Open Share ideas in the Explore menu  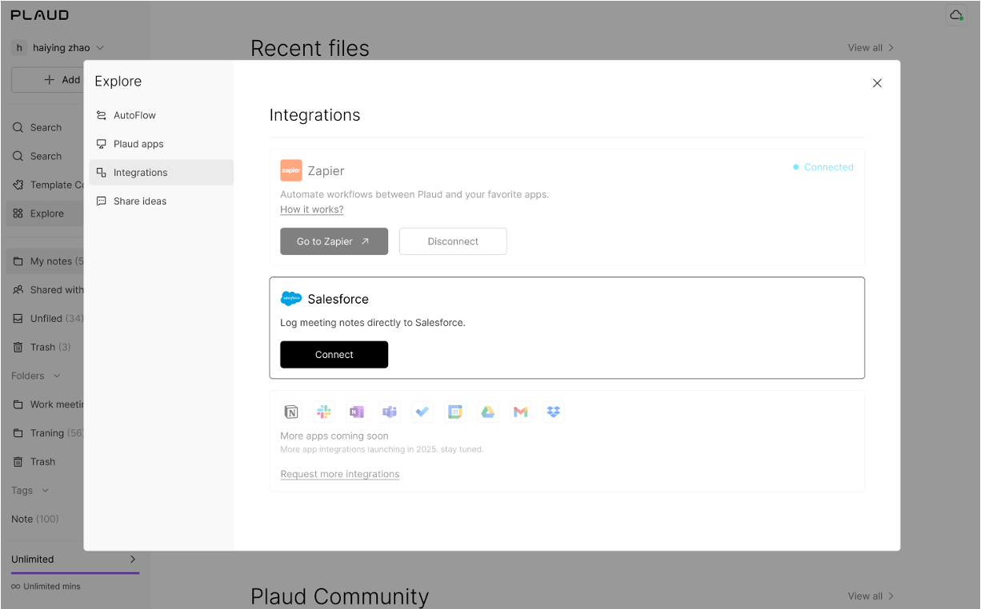point(161,201)
